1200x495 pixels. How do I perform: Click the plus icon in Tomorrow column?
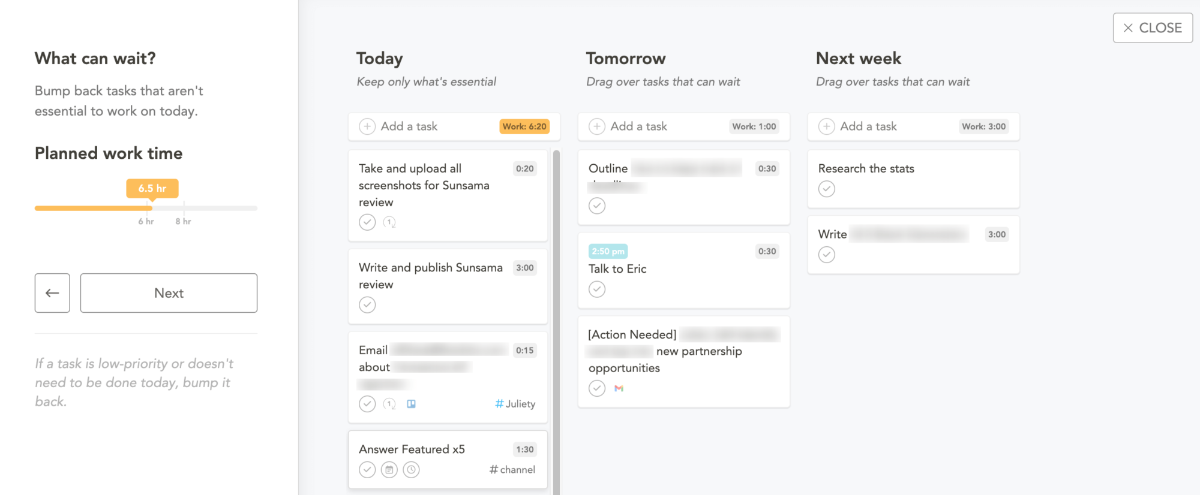point(596,126)
